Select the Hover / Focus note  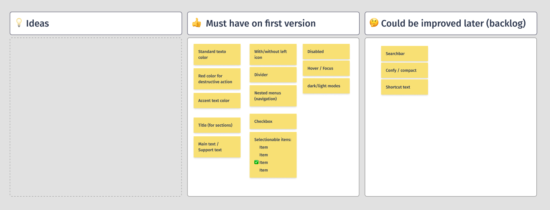click(326, 68)
